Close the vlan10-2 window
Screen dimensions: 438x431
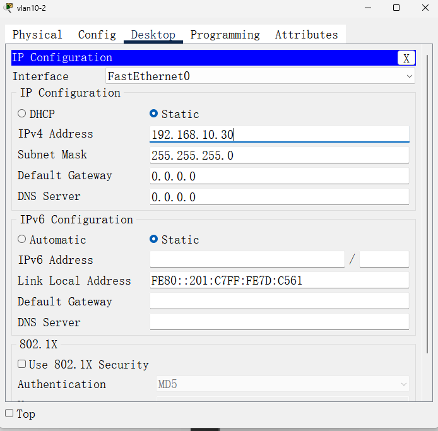pyautogui.click(x=425, y=8)
